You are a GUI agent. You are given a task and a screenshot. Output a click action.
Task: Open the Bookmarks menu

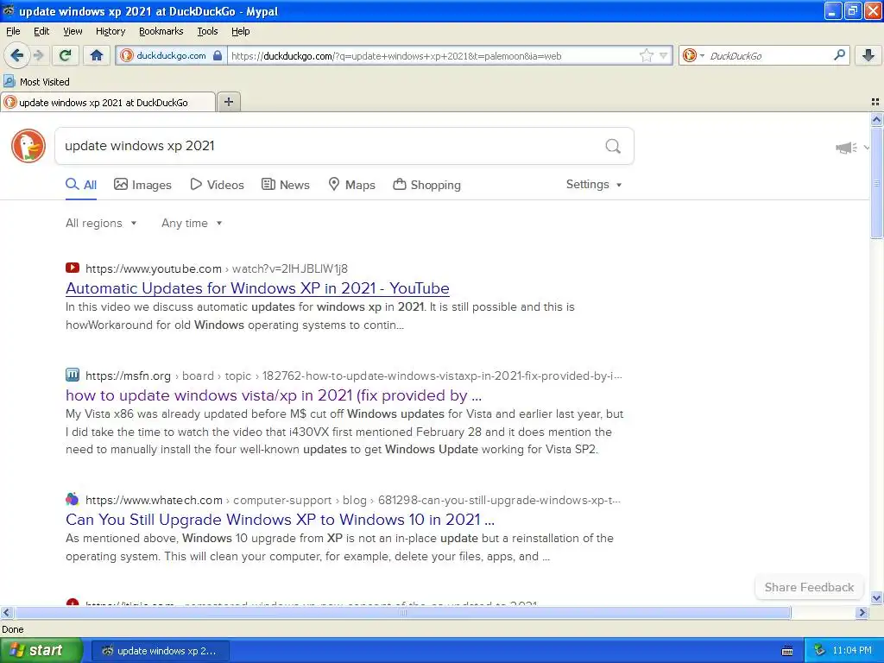coord(161,31)
